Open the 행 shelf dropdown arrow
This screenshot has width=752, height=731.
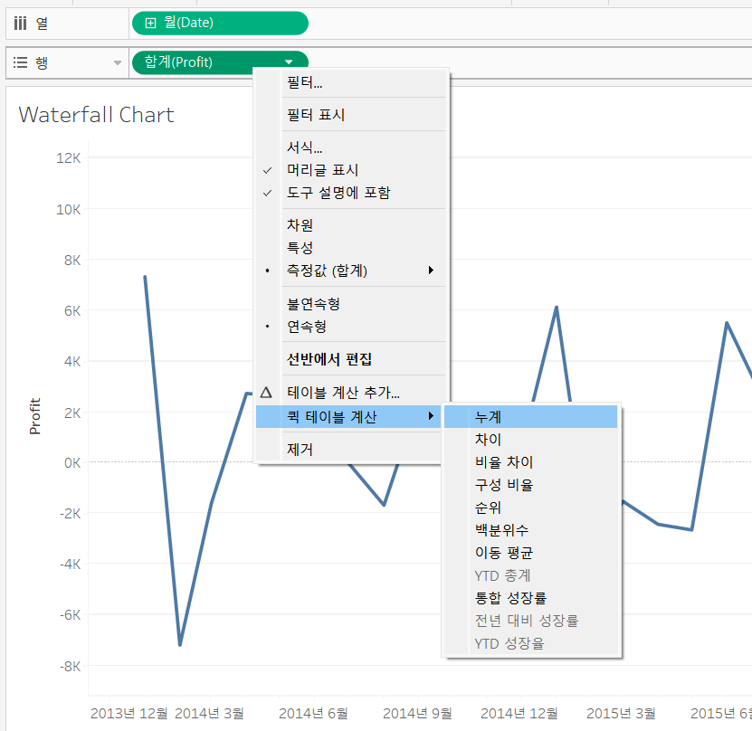[117, 62]
